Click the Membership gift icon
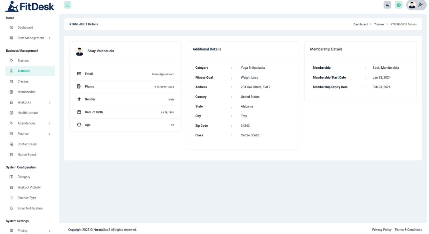This screenshot has width=429, height=234. coord(11,92)
